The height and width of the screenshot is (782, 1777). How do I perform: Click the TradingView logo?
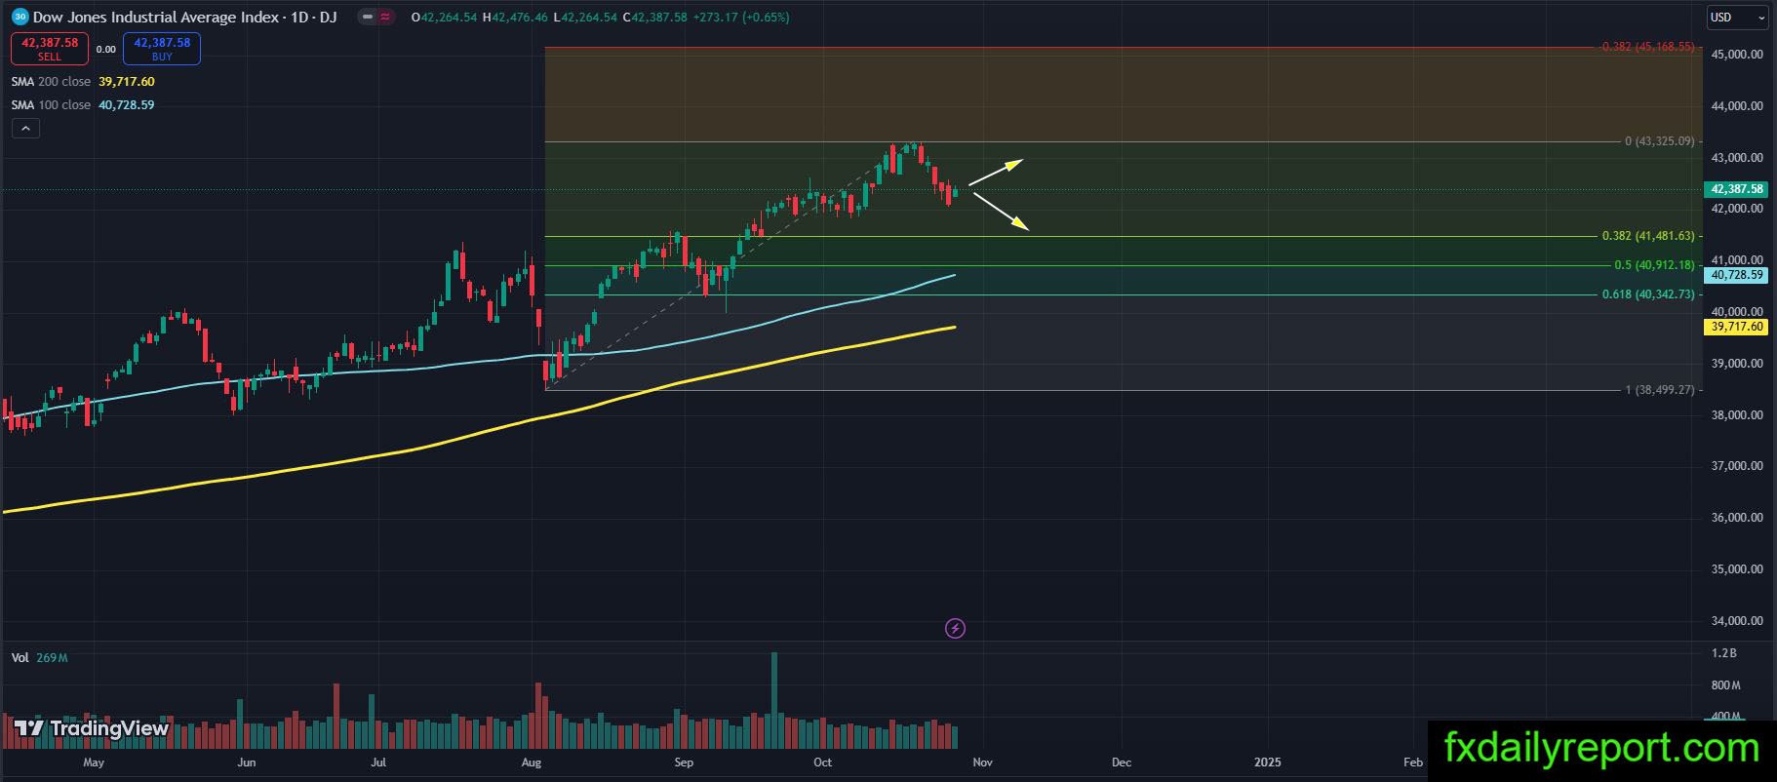click(x=92, y=728)
